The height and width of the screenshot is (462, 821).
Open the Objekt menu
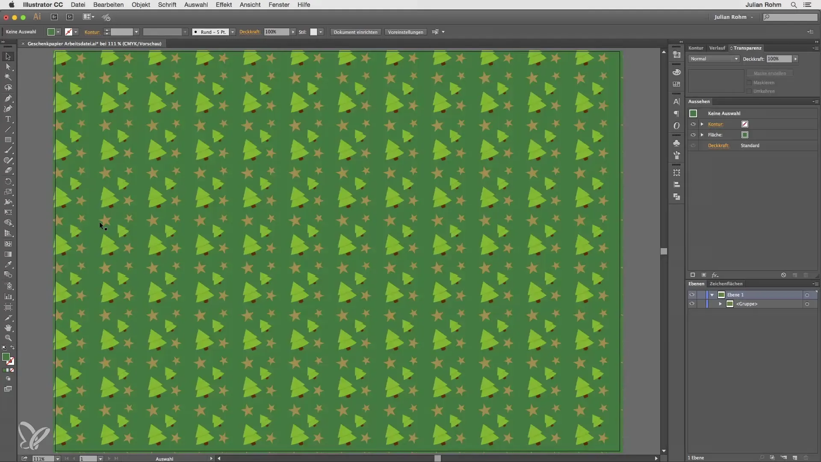pyautogui.click(x=141, y=5)
